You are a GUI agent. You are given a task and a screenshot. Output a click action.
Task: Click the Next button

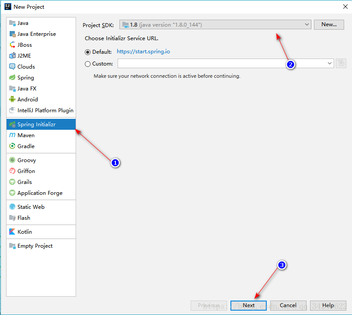[248, 305]
